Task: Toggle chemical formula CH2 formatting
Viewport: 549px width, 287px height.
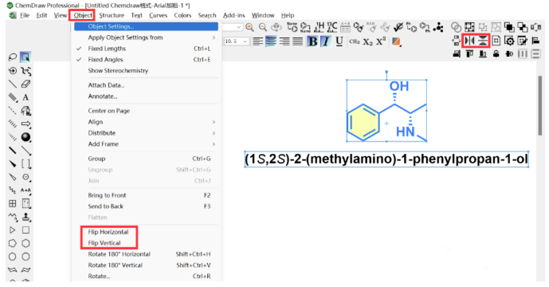Action: (355, 41)
